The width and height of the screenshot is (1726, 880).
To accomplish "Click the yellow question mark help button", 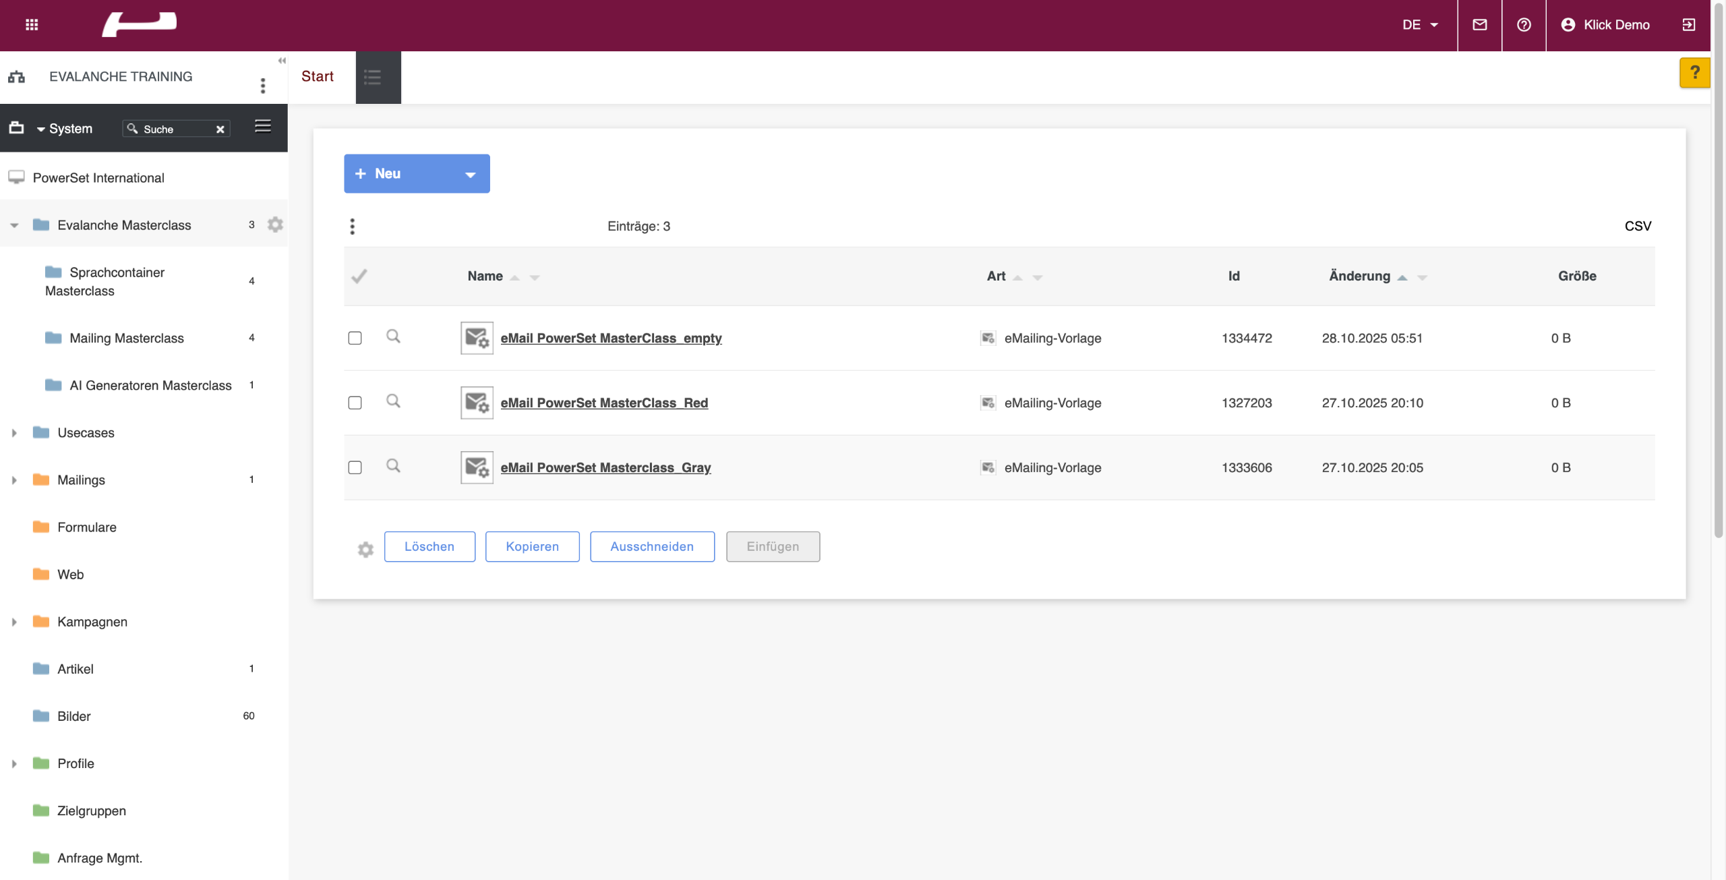I will [x=1694, y=73].
